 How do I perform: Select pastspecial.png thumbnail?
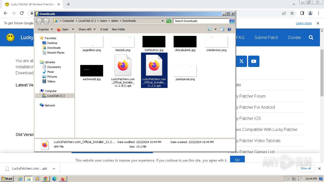tap(185, 71)
